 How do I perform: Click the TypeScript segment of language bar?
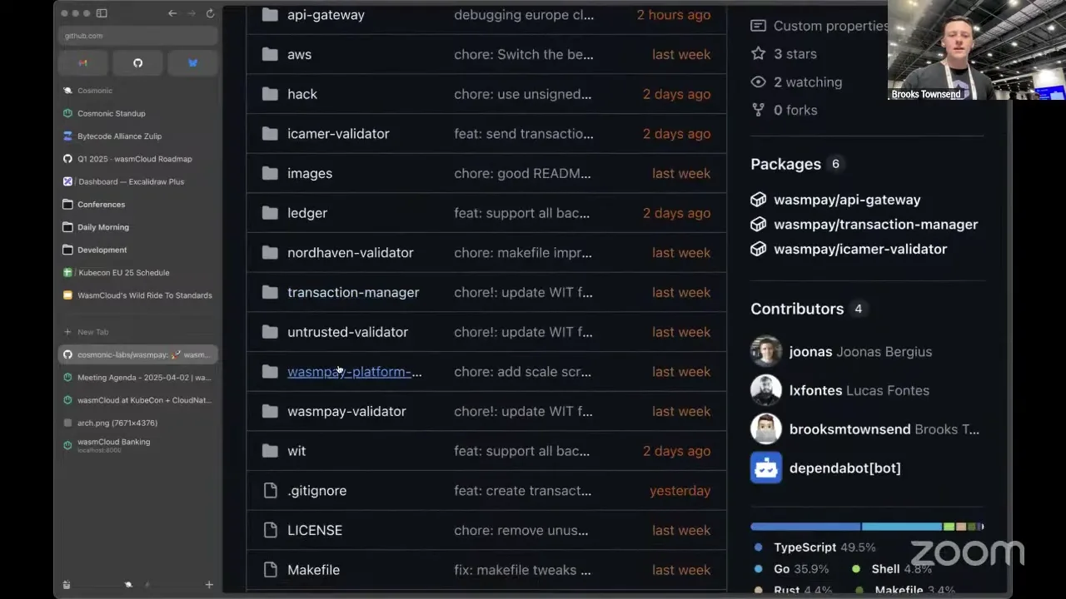click(x=805, y=527)
